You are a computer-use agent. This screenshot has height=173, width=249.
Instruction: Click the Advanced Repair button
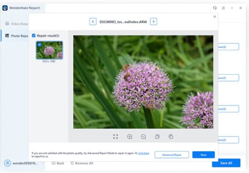point(172,155)
